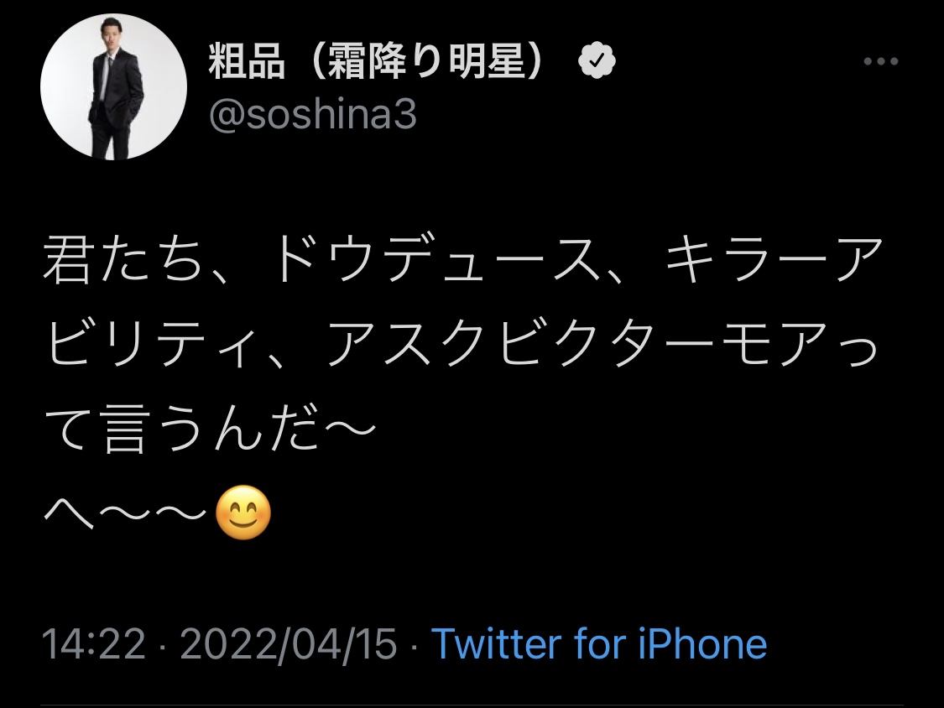Click the 14:22 timestamp
Viewport: 944px width, 708px height.
click(x=93, y=644)
